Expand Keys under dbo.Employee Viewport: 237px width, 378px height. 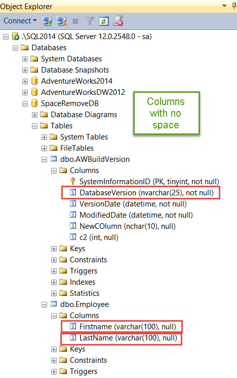(x=54, y=349)
